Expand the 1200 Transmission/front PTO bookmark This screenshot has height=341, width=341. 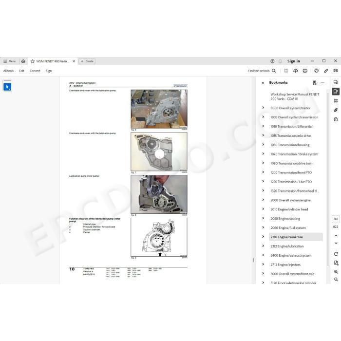263,172
